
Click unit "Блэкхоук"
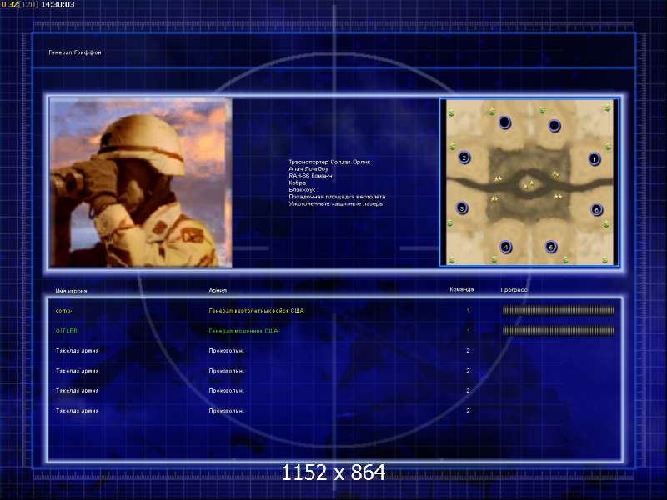(x=302, y=190)
